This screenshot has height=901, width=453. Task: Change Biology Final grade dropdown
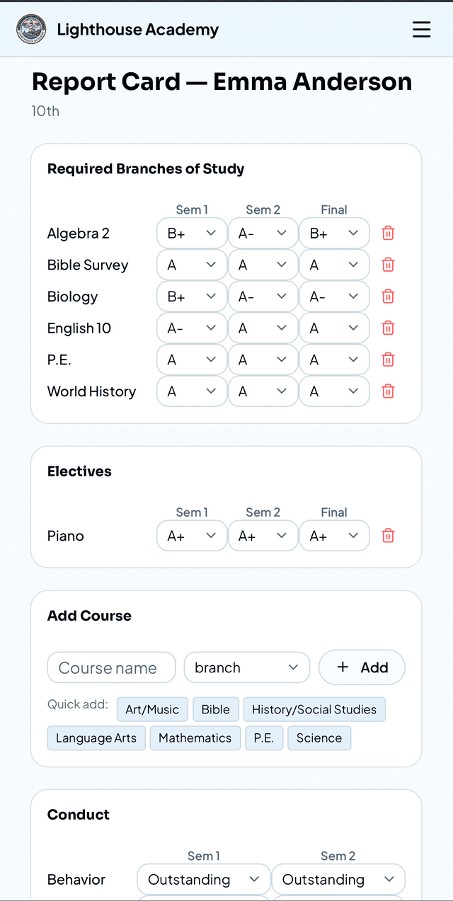[334, 297]
